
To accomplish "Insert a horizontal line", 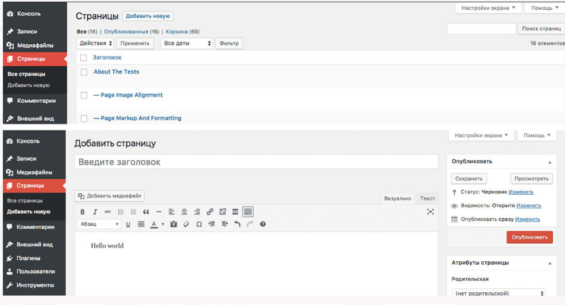I will tap(158, 211).
